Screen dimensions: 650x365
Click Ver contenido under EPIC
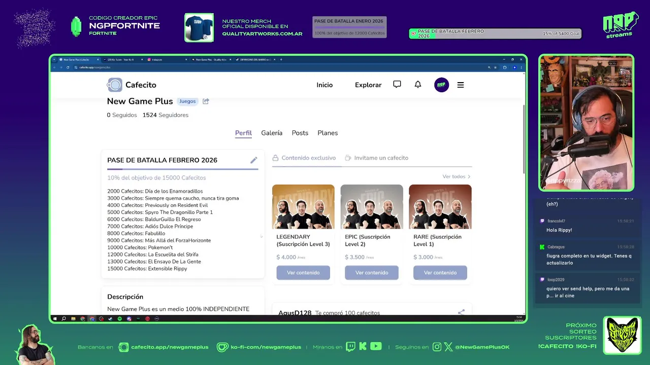pyautogui.click(x=372, y=273)
